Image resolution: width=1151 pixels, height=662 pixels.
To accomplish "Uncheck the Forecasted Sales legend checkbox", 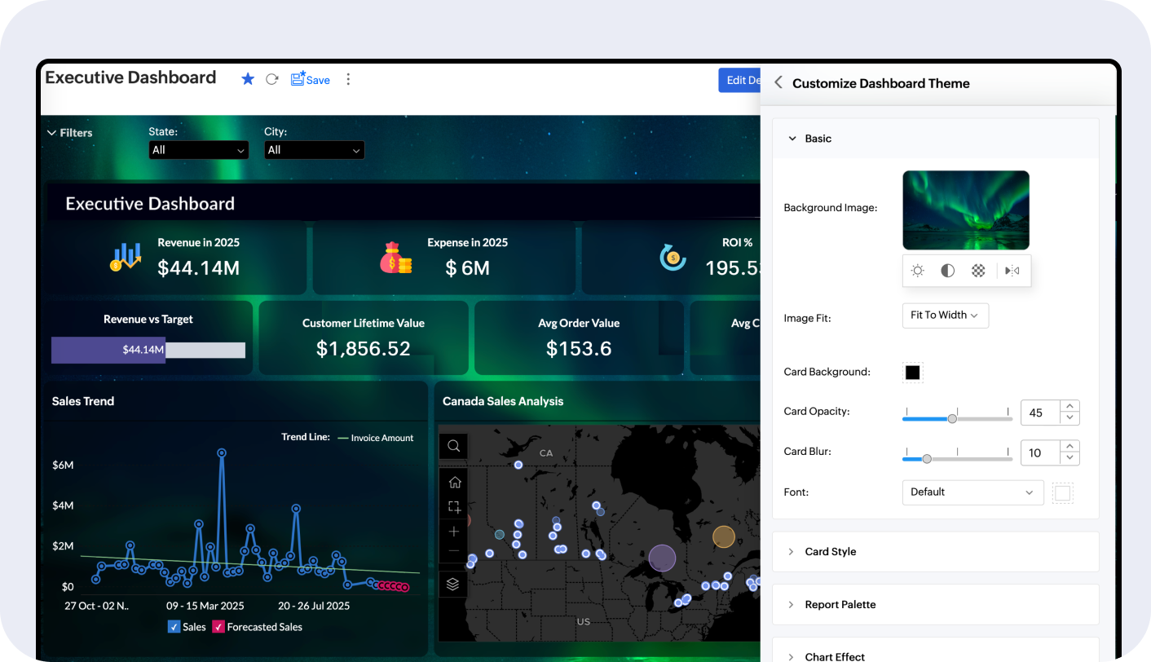I will tap(218, 627).
